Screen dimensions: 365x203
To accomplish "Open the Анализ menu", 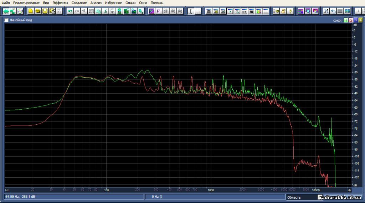I will [x=96, y=3].
